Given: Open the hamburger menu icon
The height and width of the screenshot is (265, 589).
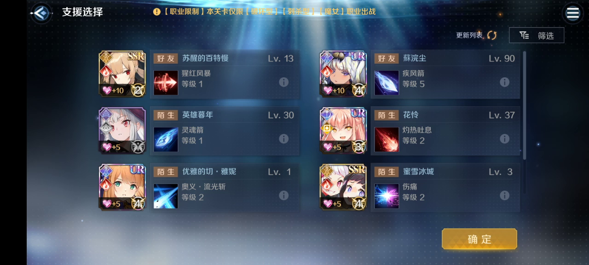Looking at the screenshot, I should [572, 13].
